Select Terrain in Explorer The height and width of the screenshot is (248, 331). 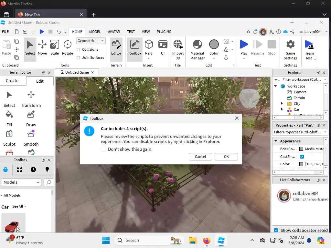(x=299, y=98)
